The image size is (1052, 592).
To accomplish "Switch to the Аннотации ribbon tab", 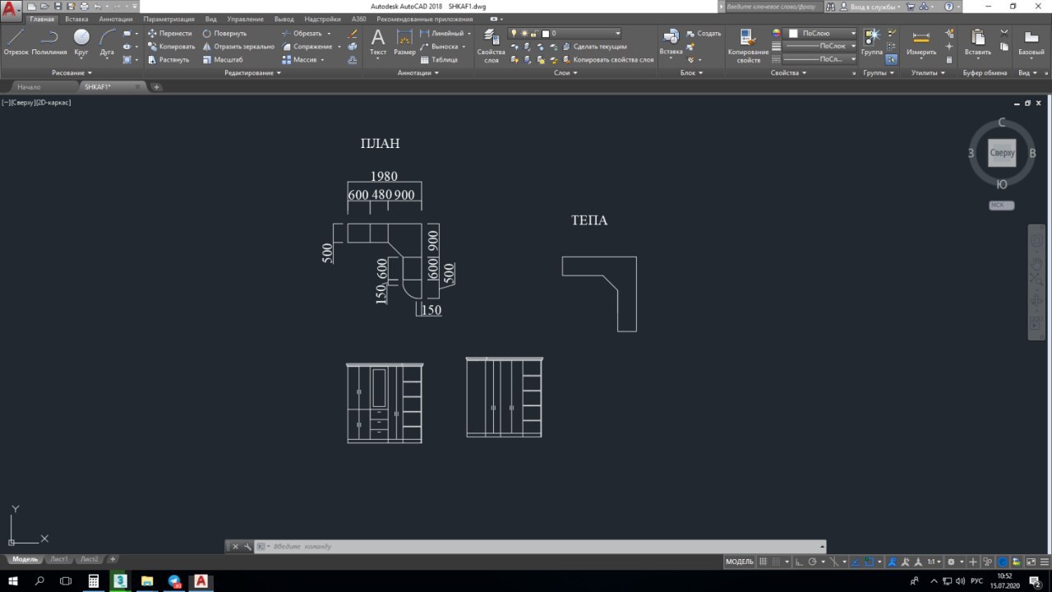I will [115, 18].
